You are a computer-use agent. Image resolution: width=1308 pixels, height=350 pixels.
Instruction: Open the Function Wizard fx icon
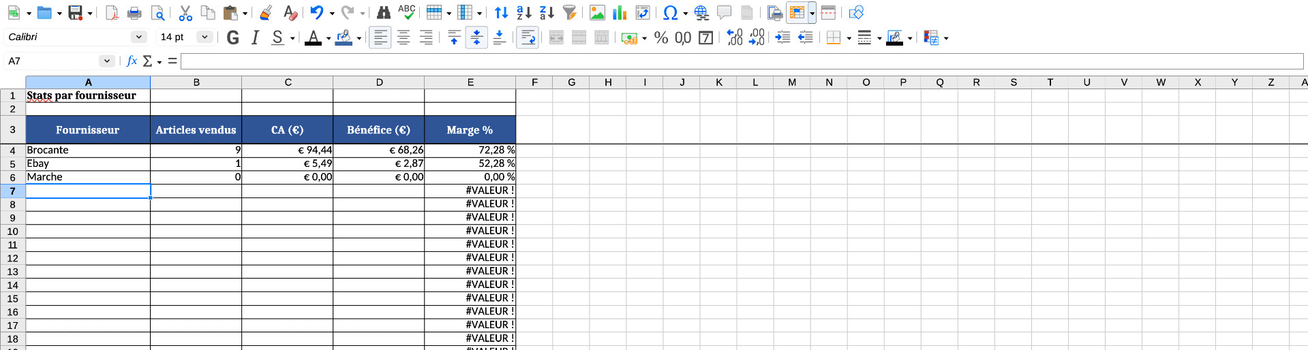point(132,61)
